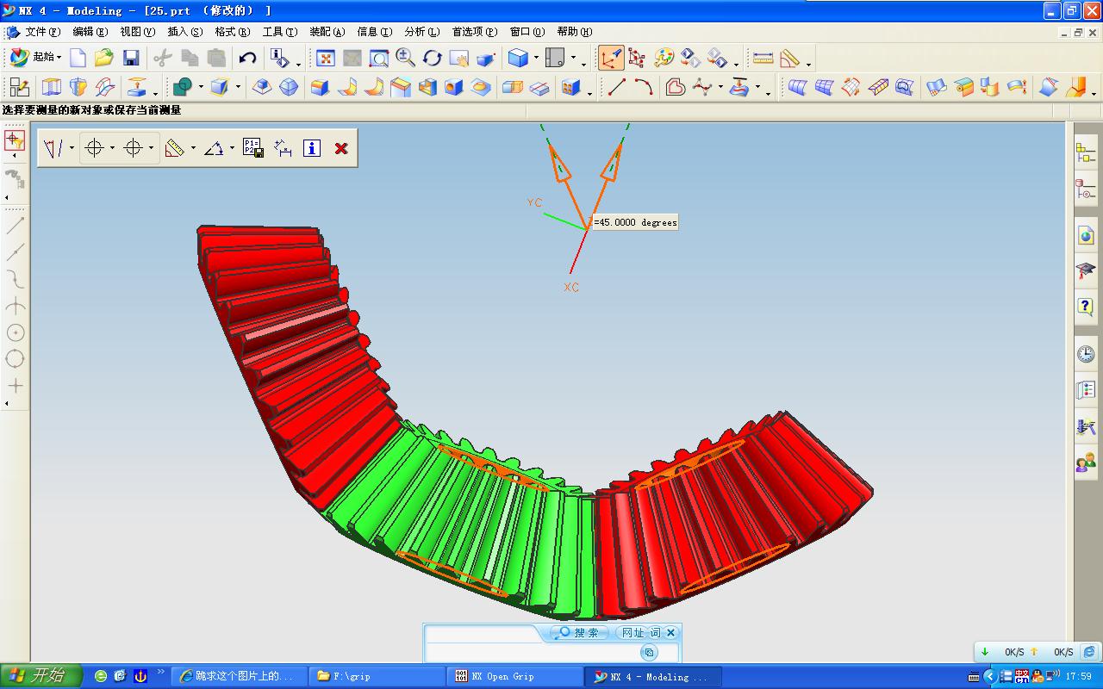
Task: Open the Internet Explorer sidebar tab
Action: point(1085,235)
